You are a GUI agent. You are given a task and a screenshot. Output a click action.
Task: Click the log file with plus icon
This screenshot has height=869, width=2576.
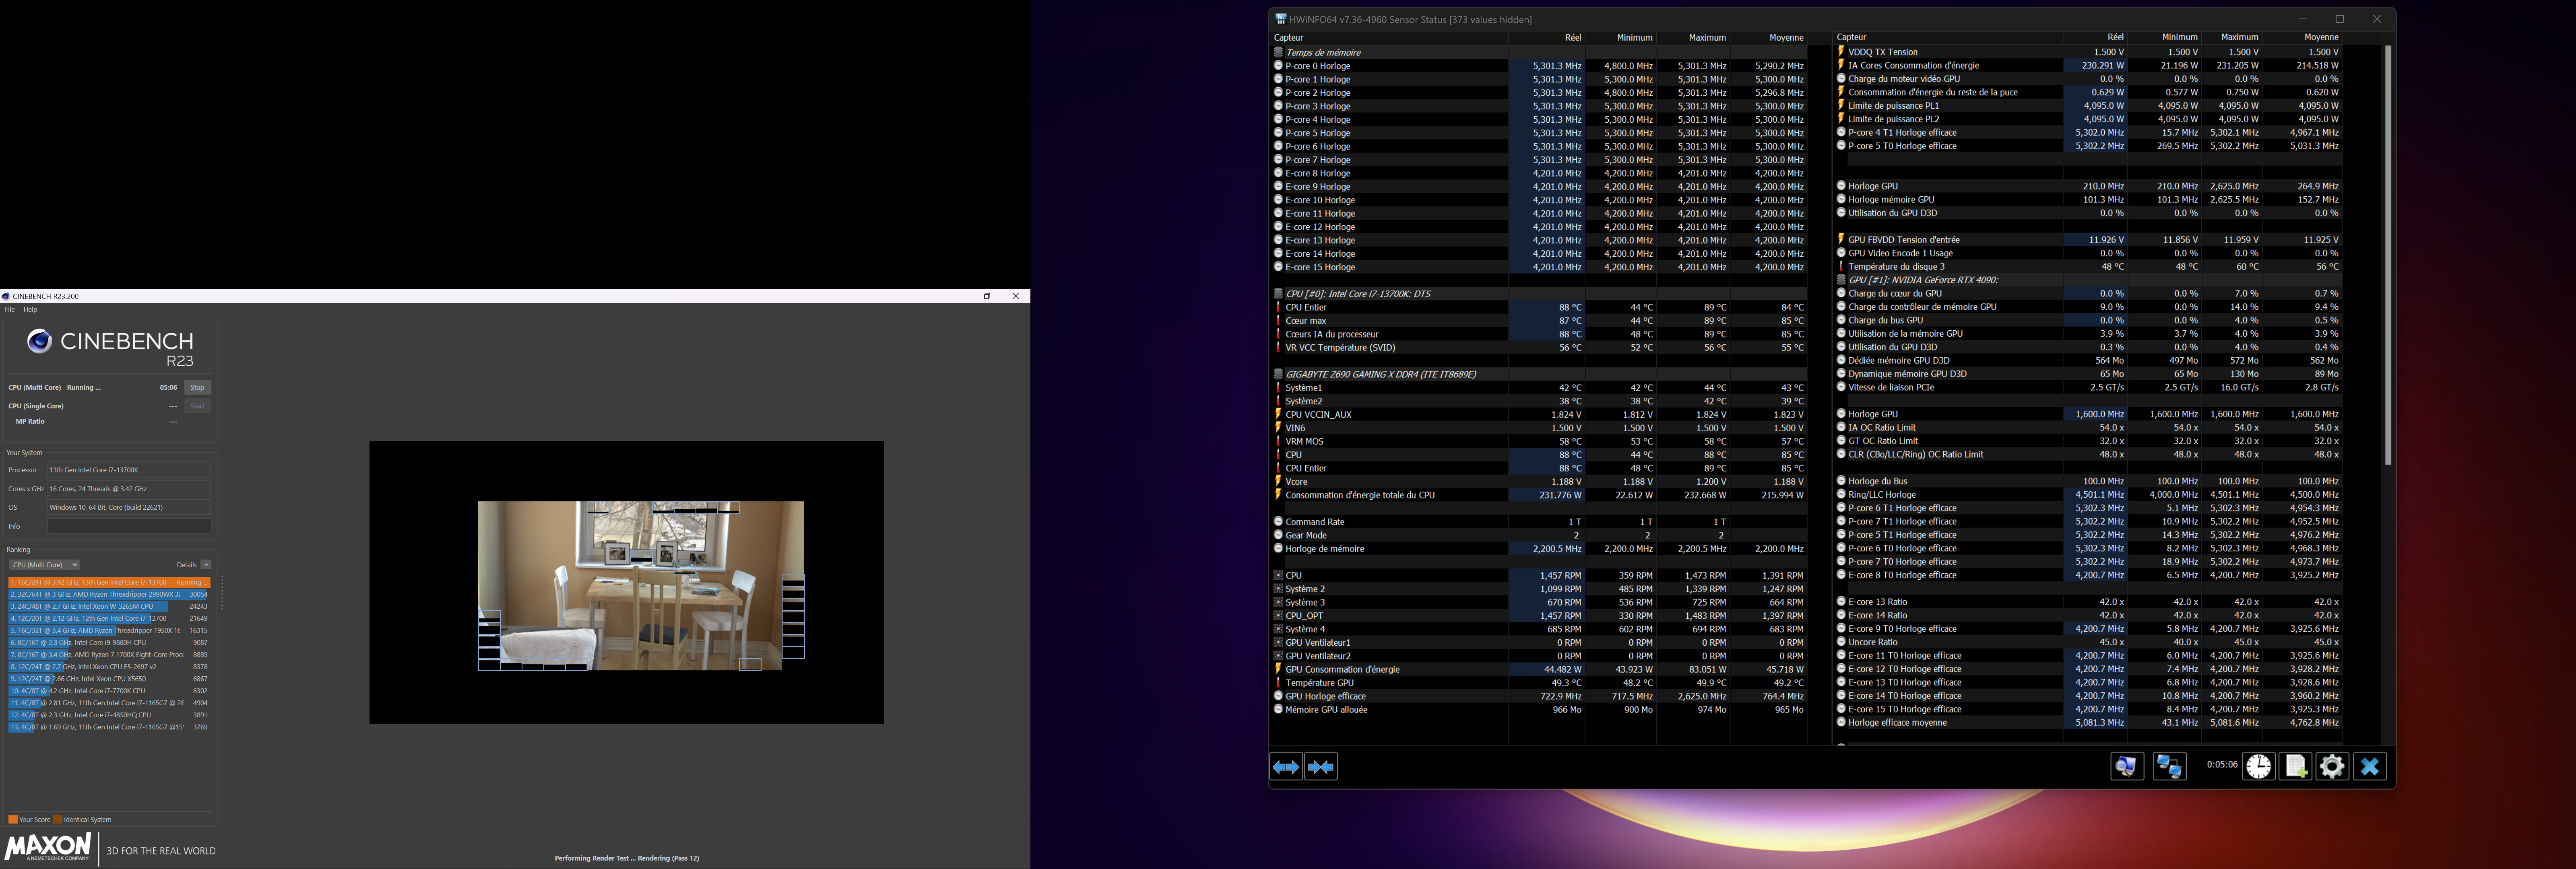[2295, 766]
